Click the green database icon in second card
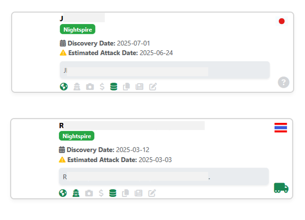The width and height of the screenshot is (305, 220). pyautogui.click(x=113, y=193)
